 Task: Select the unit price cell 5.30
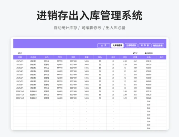[x=125, y=91]
